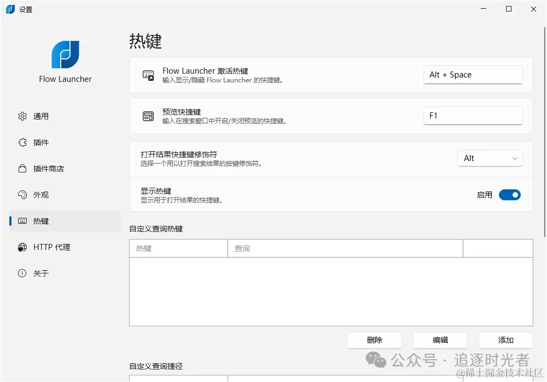Open the 通用 settings page
Viewport: 547px width, 382px height.
click(65, 116)
